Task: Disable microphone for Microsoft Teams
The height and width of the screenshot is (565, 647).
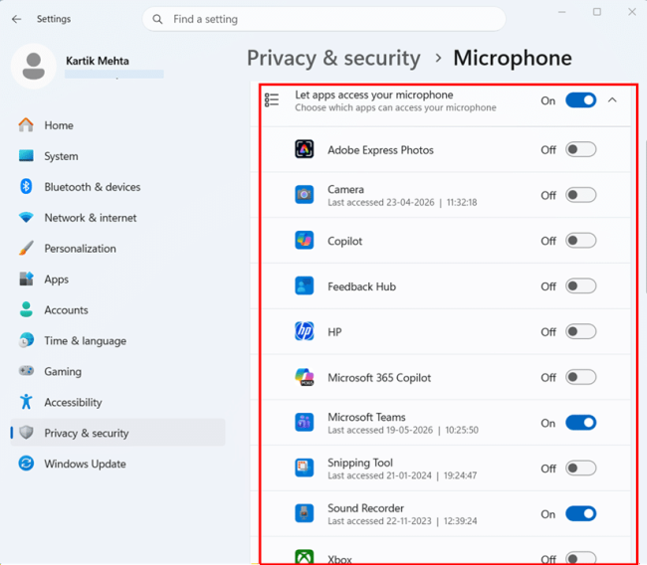Action: pyautogui.click(x=580, y=423)
